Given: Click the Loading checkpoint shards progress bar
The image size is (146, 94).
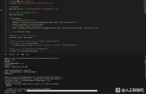Looking at the screenshot, I should click(62, 91).
